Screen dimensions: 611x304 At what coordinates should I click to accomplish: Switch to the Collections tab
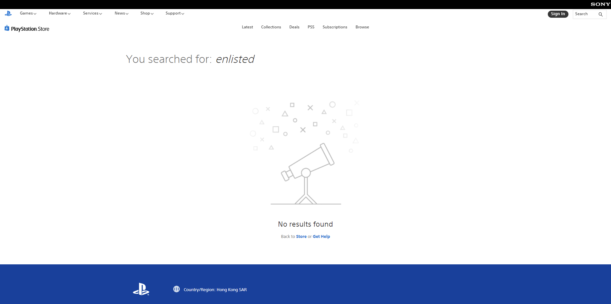(x=271, y=27)
